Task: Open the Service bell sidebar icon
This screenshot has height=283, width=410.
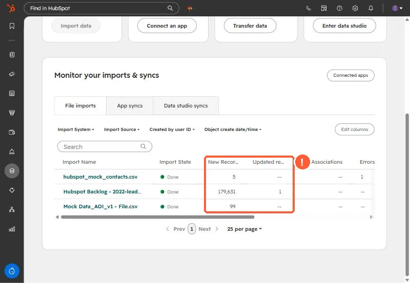Action: [12, 151]
